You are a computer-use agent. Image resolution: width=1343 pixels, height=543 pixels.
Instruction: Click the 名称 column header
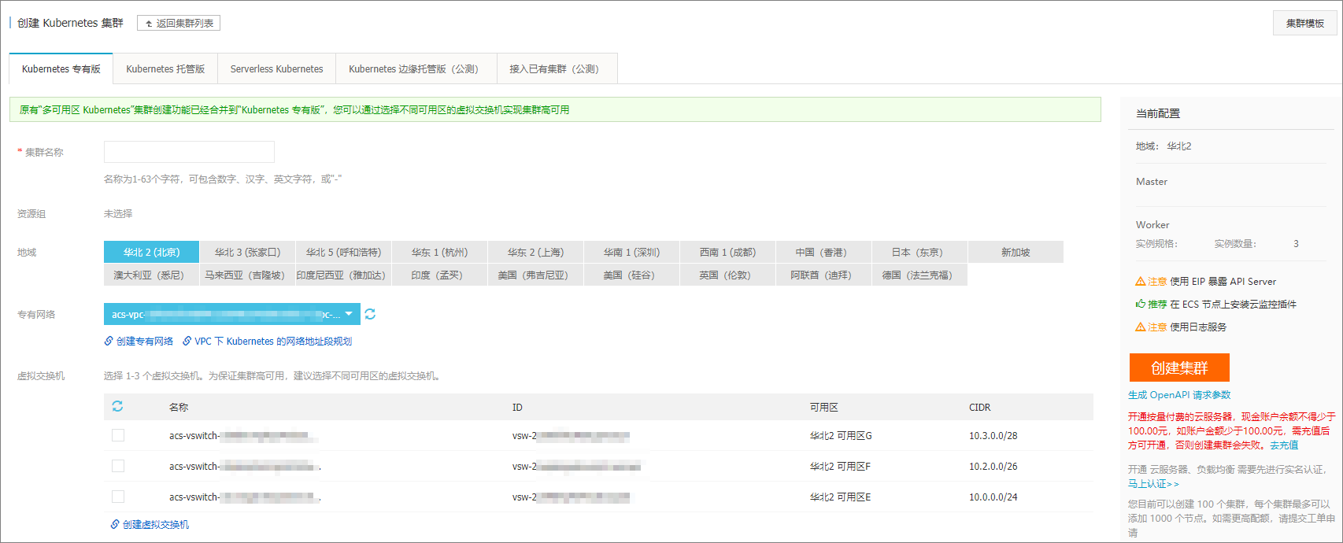pyautogui.click(x=179, y=407)
